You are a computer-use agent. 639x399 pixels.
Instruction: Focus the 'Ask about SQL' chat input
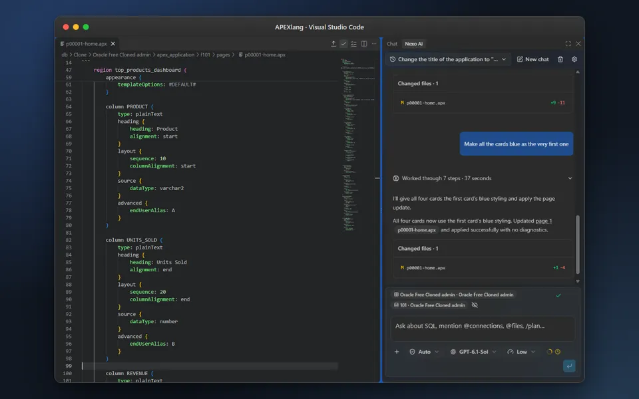coord(483,328)
